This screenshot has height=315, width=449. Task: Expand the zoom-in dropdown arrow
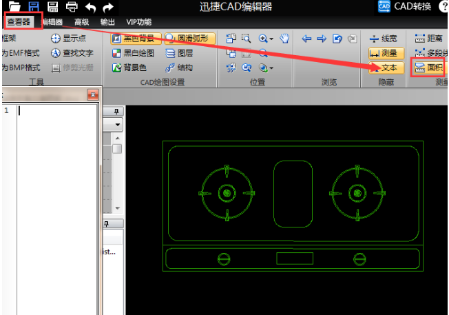click(x=272, y=39)
